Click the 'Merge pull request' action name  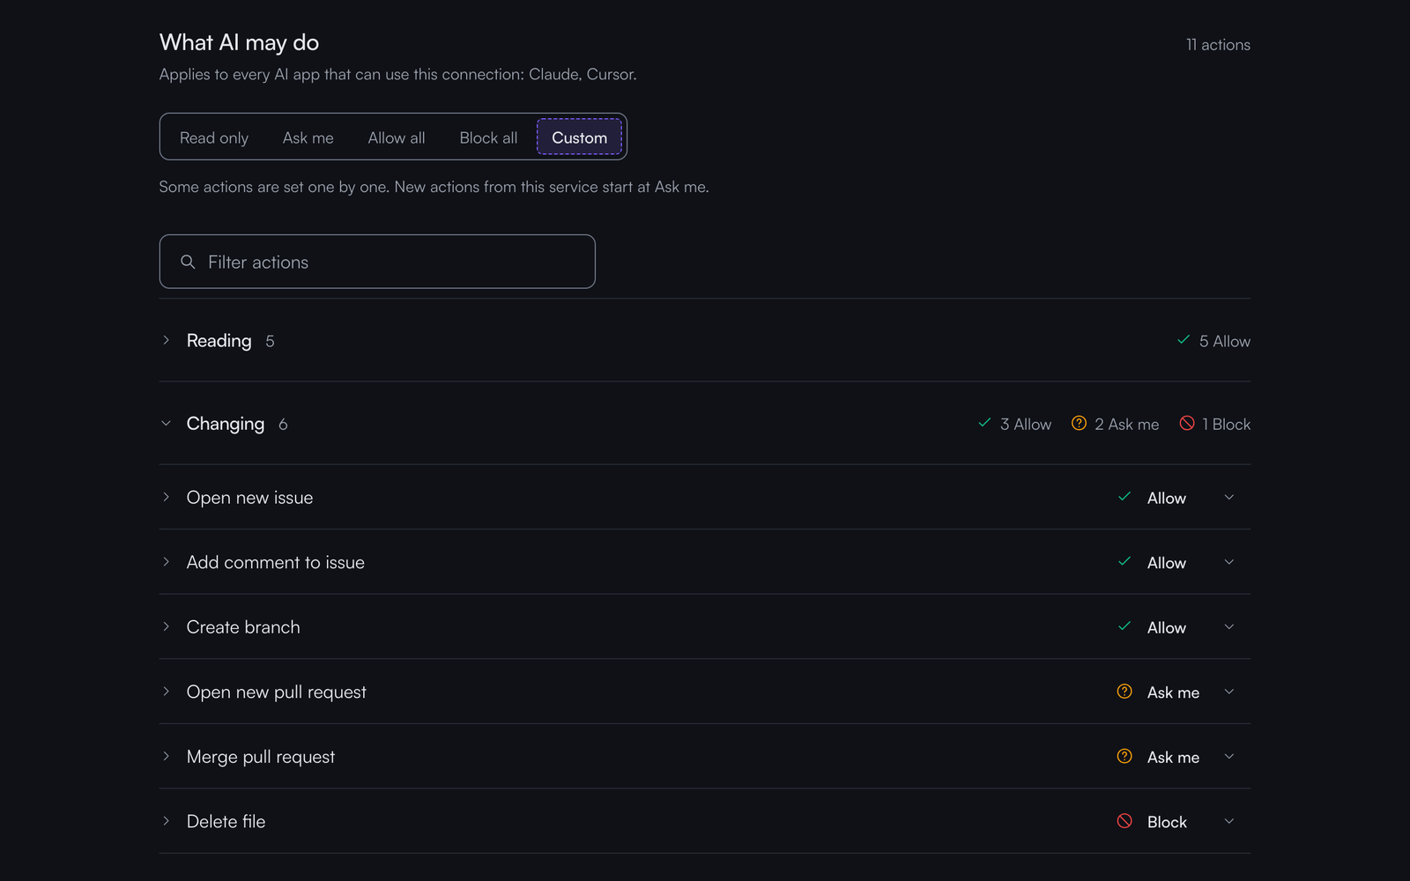coord(261,757)
